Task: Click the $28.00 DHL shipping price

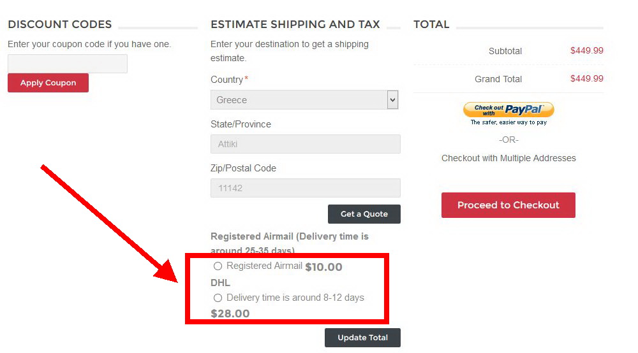Action: pos(230,313)
